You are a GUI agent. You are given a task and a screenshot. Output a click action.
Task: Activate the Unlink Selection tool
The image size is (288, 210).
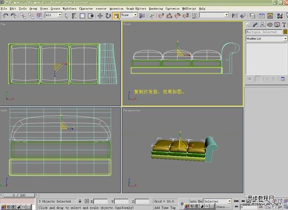click(x=31, y=16)
